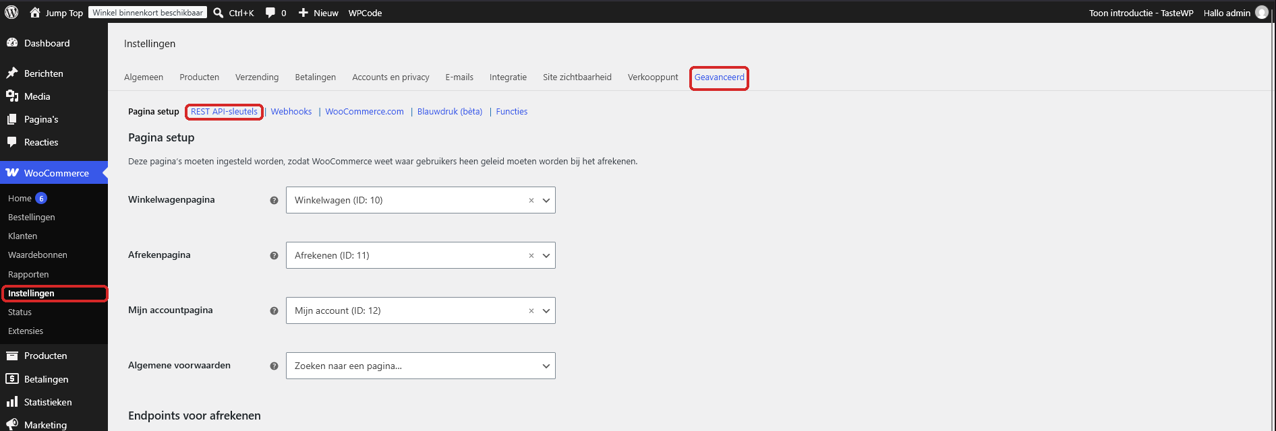Select the Pagina setup section
The image size is (1276, 431).
click(x=154, y=111)
